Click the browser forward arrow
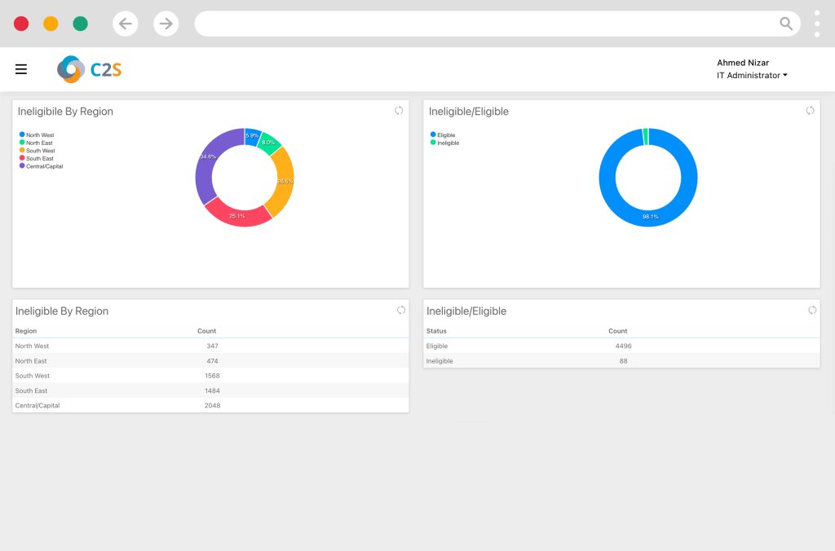835x551 pixels. click(166, 24)
